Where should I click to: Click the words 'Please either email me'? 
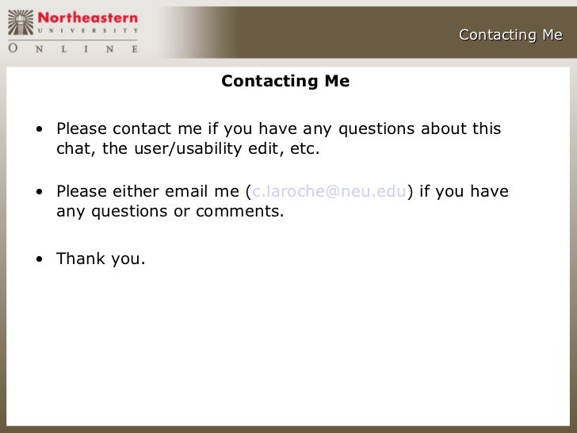click(147, 191)
